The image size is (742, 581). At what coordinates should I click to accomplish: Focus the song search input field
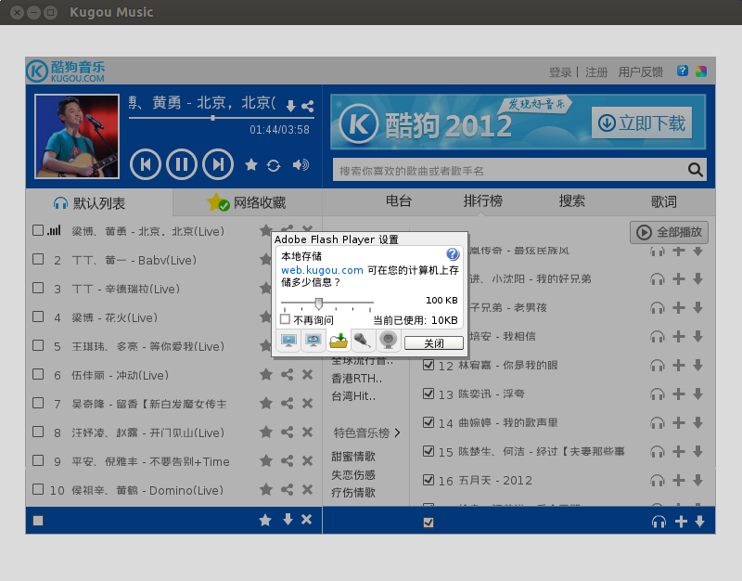click(x=510, y=170)
